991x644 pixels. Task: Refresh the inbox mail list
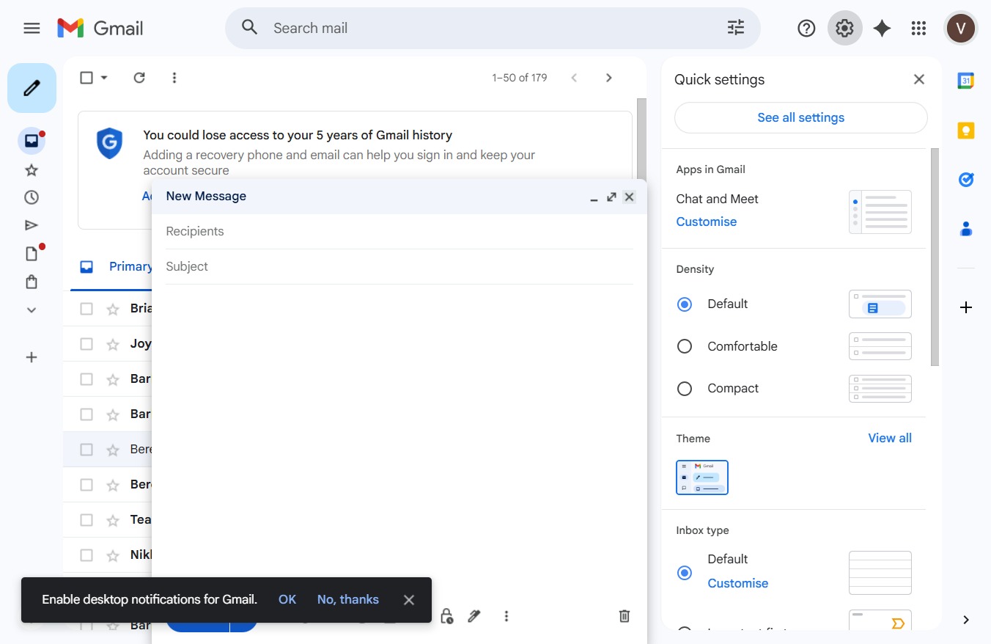tap(139, 78)
